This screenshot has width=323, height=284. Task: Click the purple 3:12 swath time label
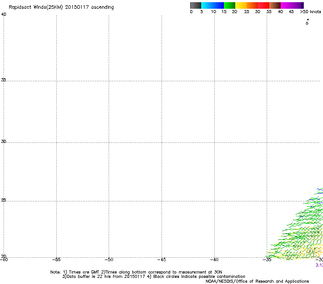320,265
